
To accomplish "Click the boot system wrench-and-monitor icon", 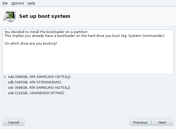I will (9, 16).
